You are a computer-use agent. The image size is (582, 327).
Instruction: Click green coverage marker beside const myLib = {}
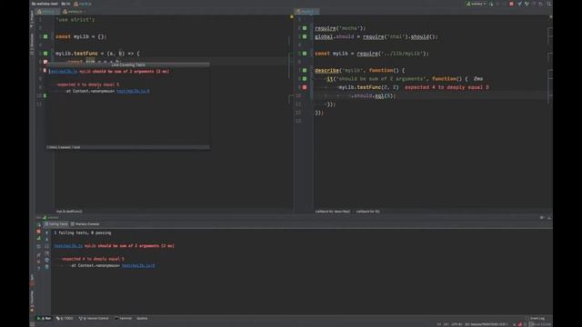coord(45,36)
